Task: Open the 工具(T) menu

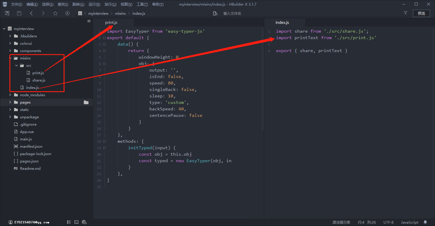Action: point(142,4)
